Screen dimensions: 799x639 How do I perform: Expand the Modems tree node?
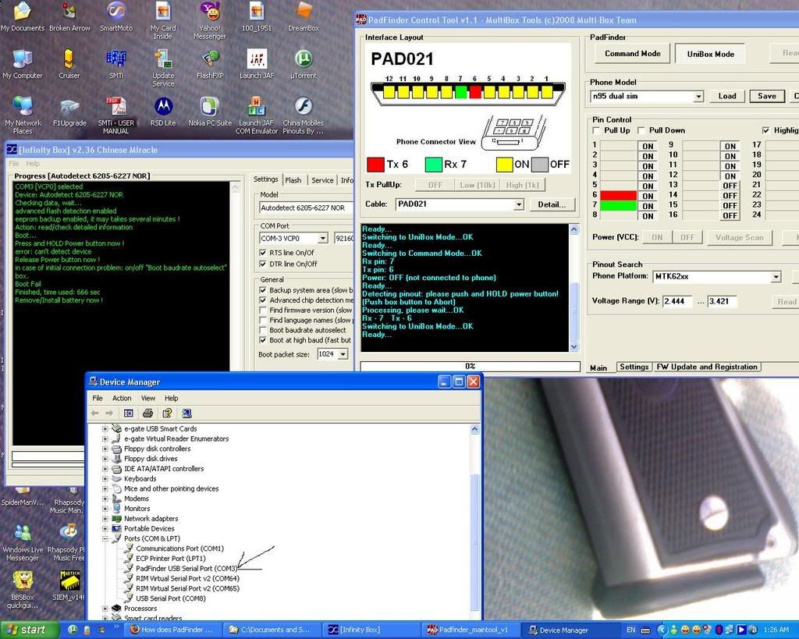click(x=105, y=499)
